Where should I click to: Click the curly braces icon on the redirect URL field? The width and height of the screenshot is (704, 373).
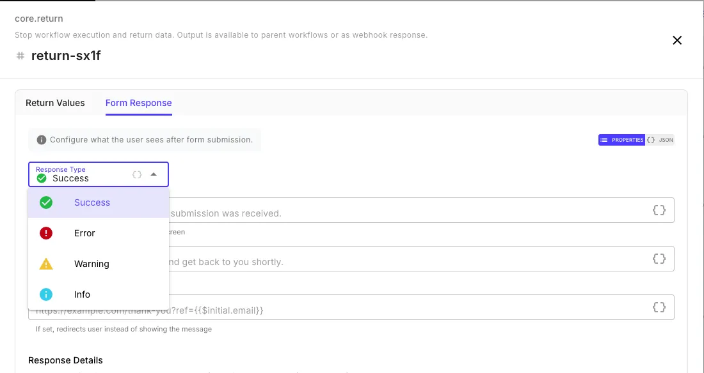pyautogui.click(x=659, y=307)
